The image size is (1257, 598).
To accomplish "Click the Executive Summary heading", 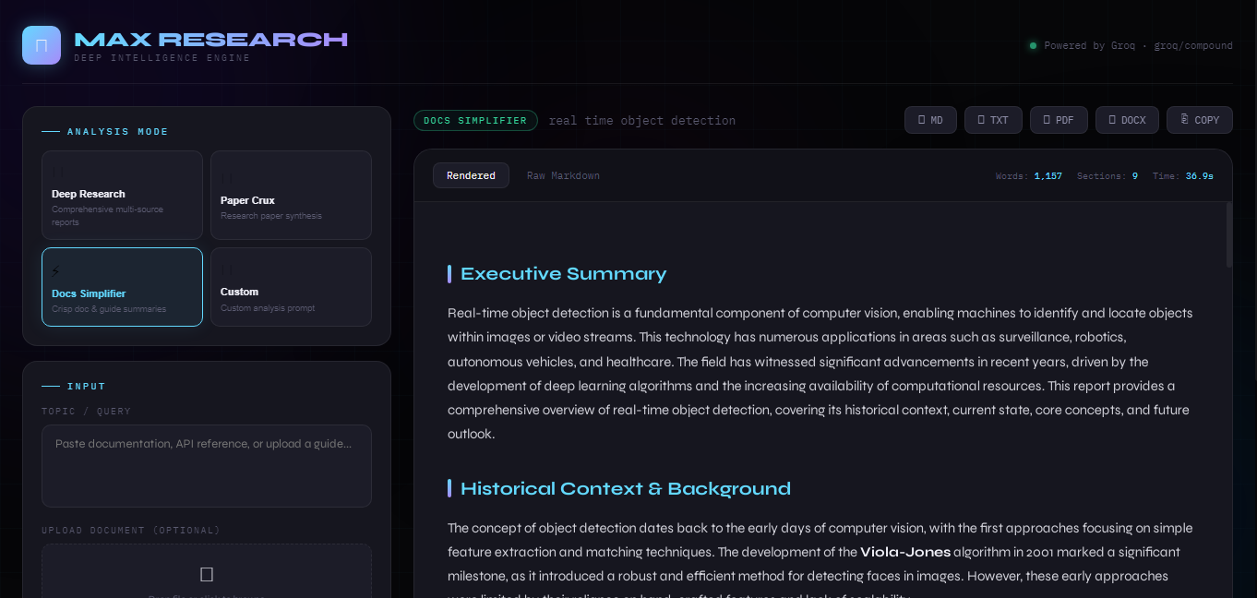I will (563, 274).
